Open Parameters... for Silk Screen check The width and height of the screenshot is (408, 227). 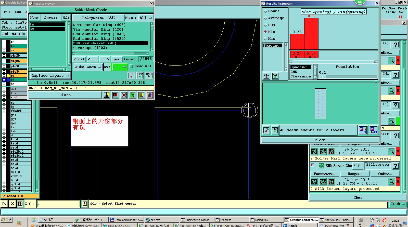[x=325, y=174]
